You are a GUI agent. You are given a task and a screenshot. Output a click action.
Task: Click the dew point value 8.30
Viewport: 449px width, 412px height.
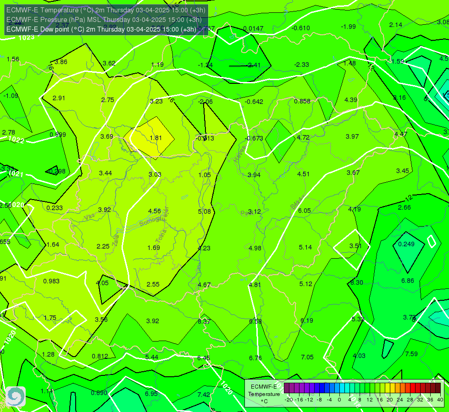357,283
